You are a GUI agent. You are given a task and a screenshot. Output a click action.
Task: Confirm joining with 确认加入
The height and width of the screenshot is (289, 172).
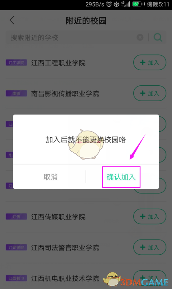[x=121, y=177]
